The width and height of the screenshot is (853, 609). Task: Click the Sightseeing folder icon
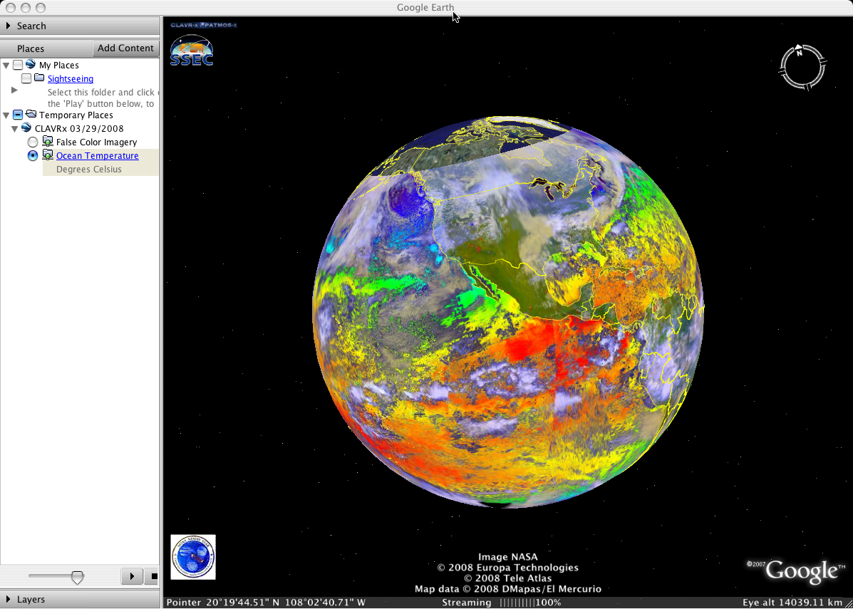point(39,78)
